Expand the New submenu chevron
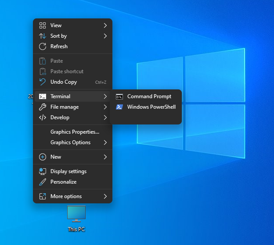The height and width of the screenshot is (245, 274). click(105, 157)
